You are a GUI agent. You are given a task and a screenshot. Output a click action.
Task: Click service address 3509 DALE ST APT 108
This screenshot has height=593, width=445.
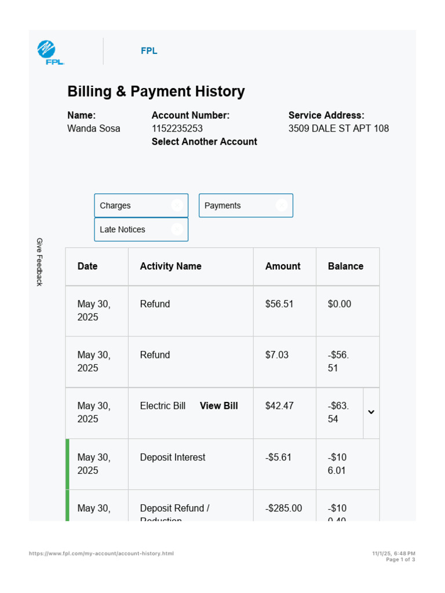click(338, 129)
